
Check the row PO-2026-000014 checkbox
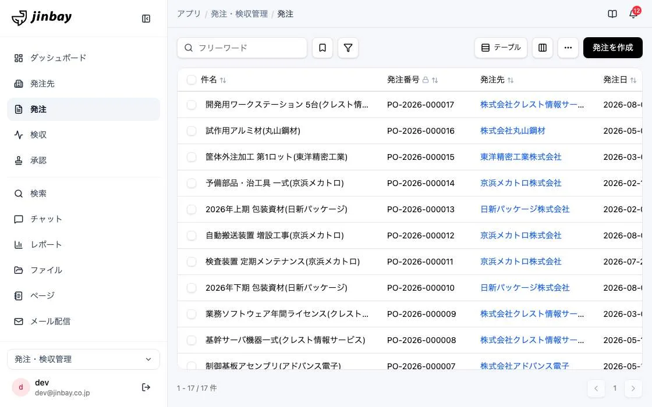[192, 183]
